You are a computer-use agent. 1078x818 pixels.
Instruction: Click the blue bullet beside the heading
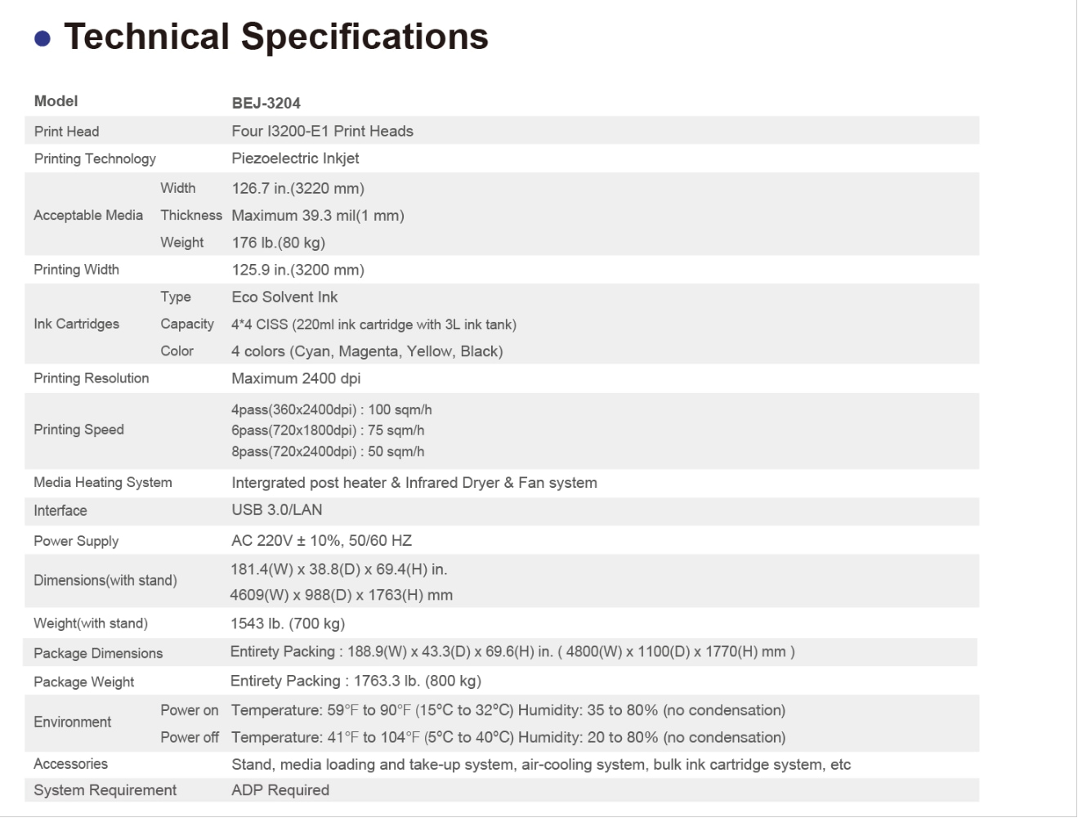tap(42, 38)
